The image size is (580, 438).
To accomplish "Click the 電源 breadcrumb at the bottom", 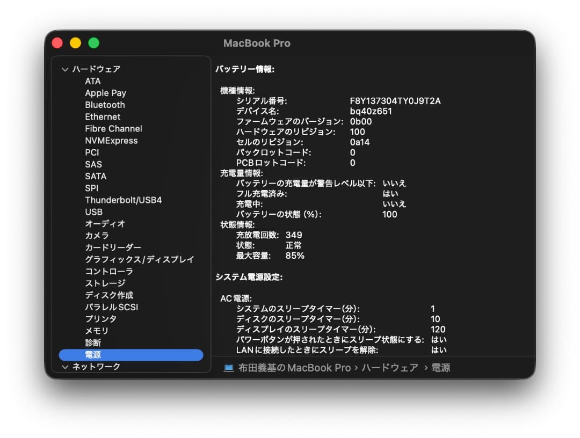I will 440,367.
